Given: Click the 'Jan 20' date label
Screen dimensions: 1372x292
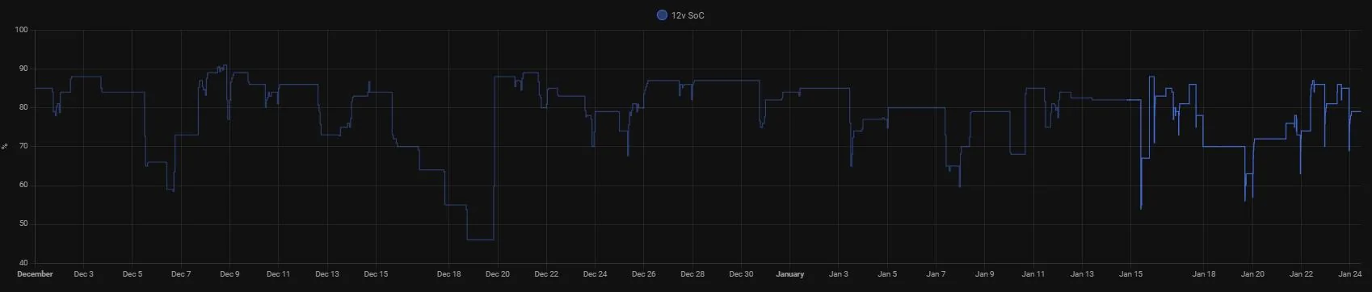Looking at the screenshot, I should point(1252,274).
